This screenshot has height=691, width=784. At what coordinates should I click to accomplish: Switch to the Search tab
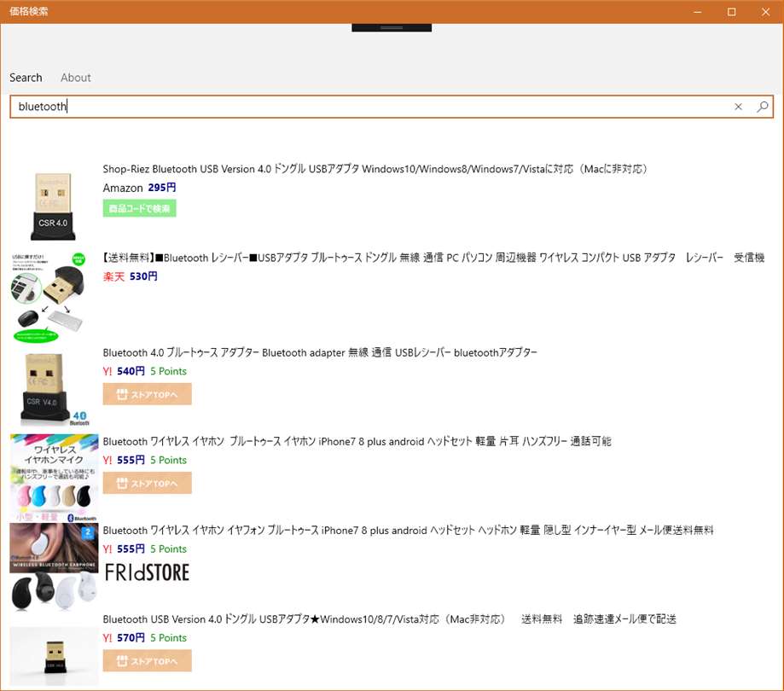click(x=26, y=78)
